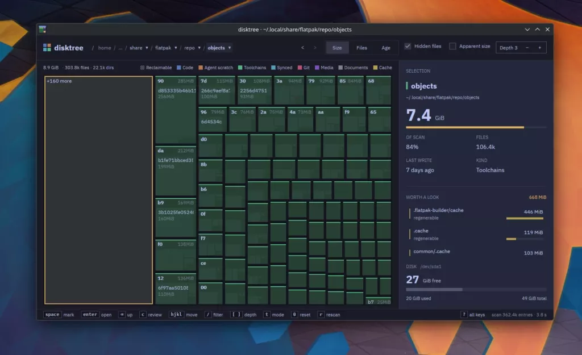The image size is (582, 355).
Task: Click the t mode key hint
Action: pos(273,315)
